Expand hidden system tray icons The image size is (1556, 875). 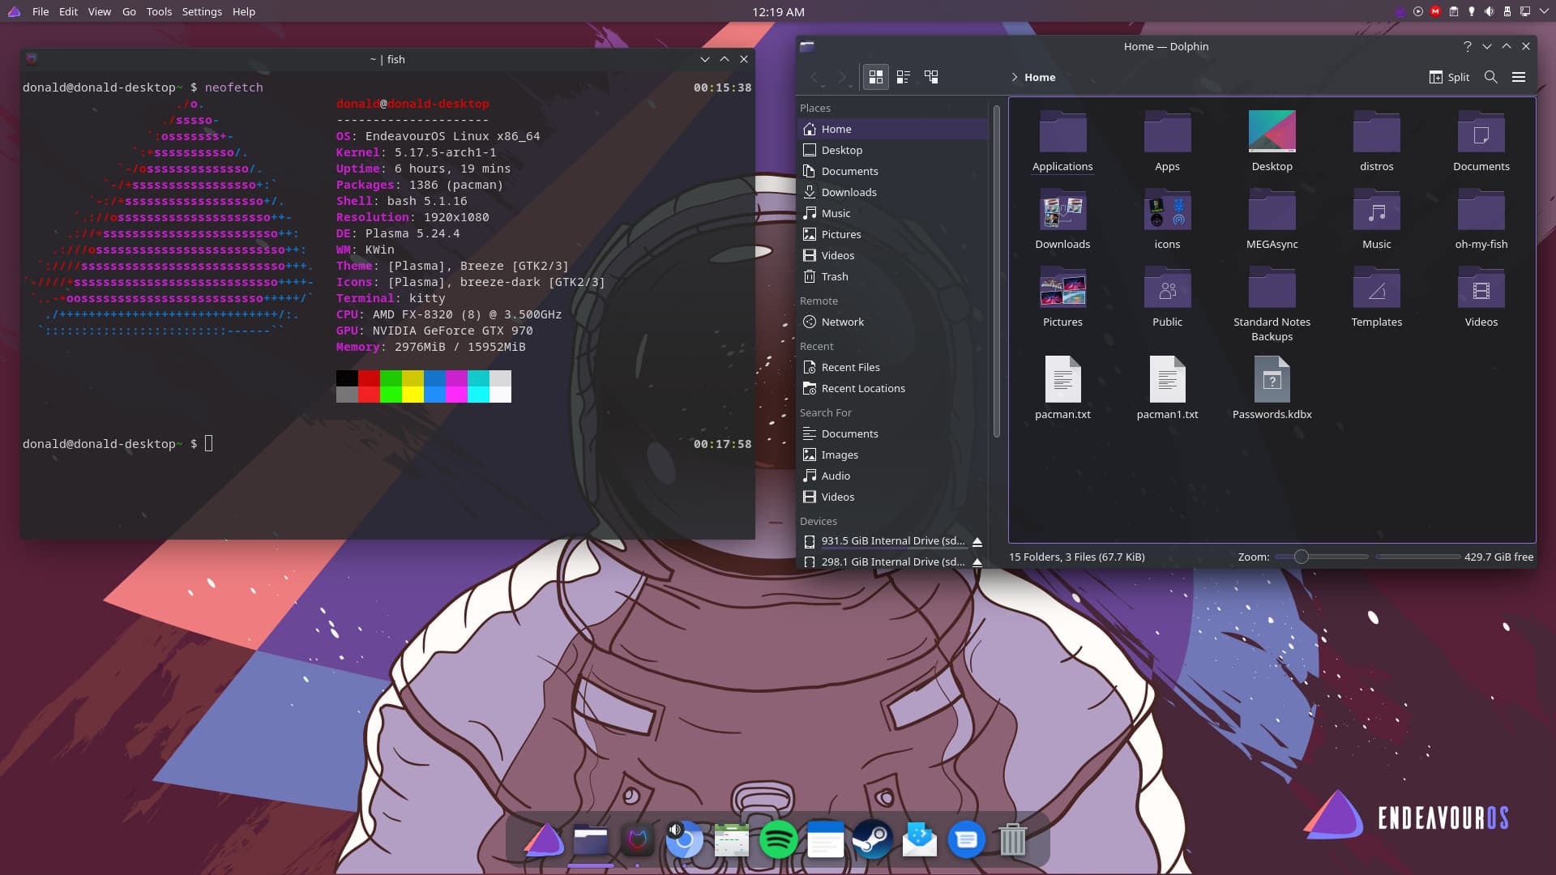pos(1542,11)
